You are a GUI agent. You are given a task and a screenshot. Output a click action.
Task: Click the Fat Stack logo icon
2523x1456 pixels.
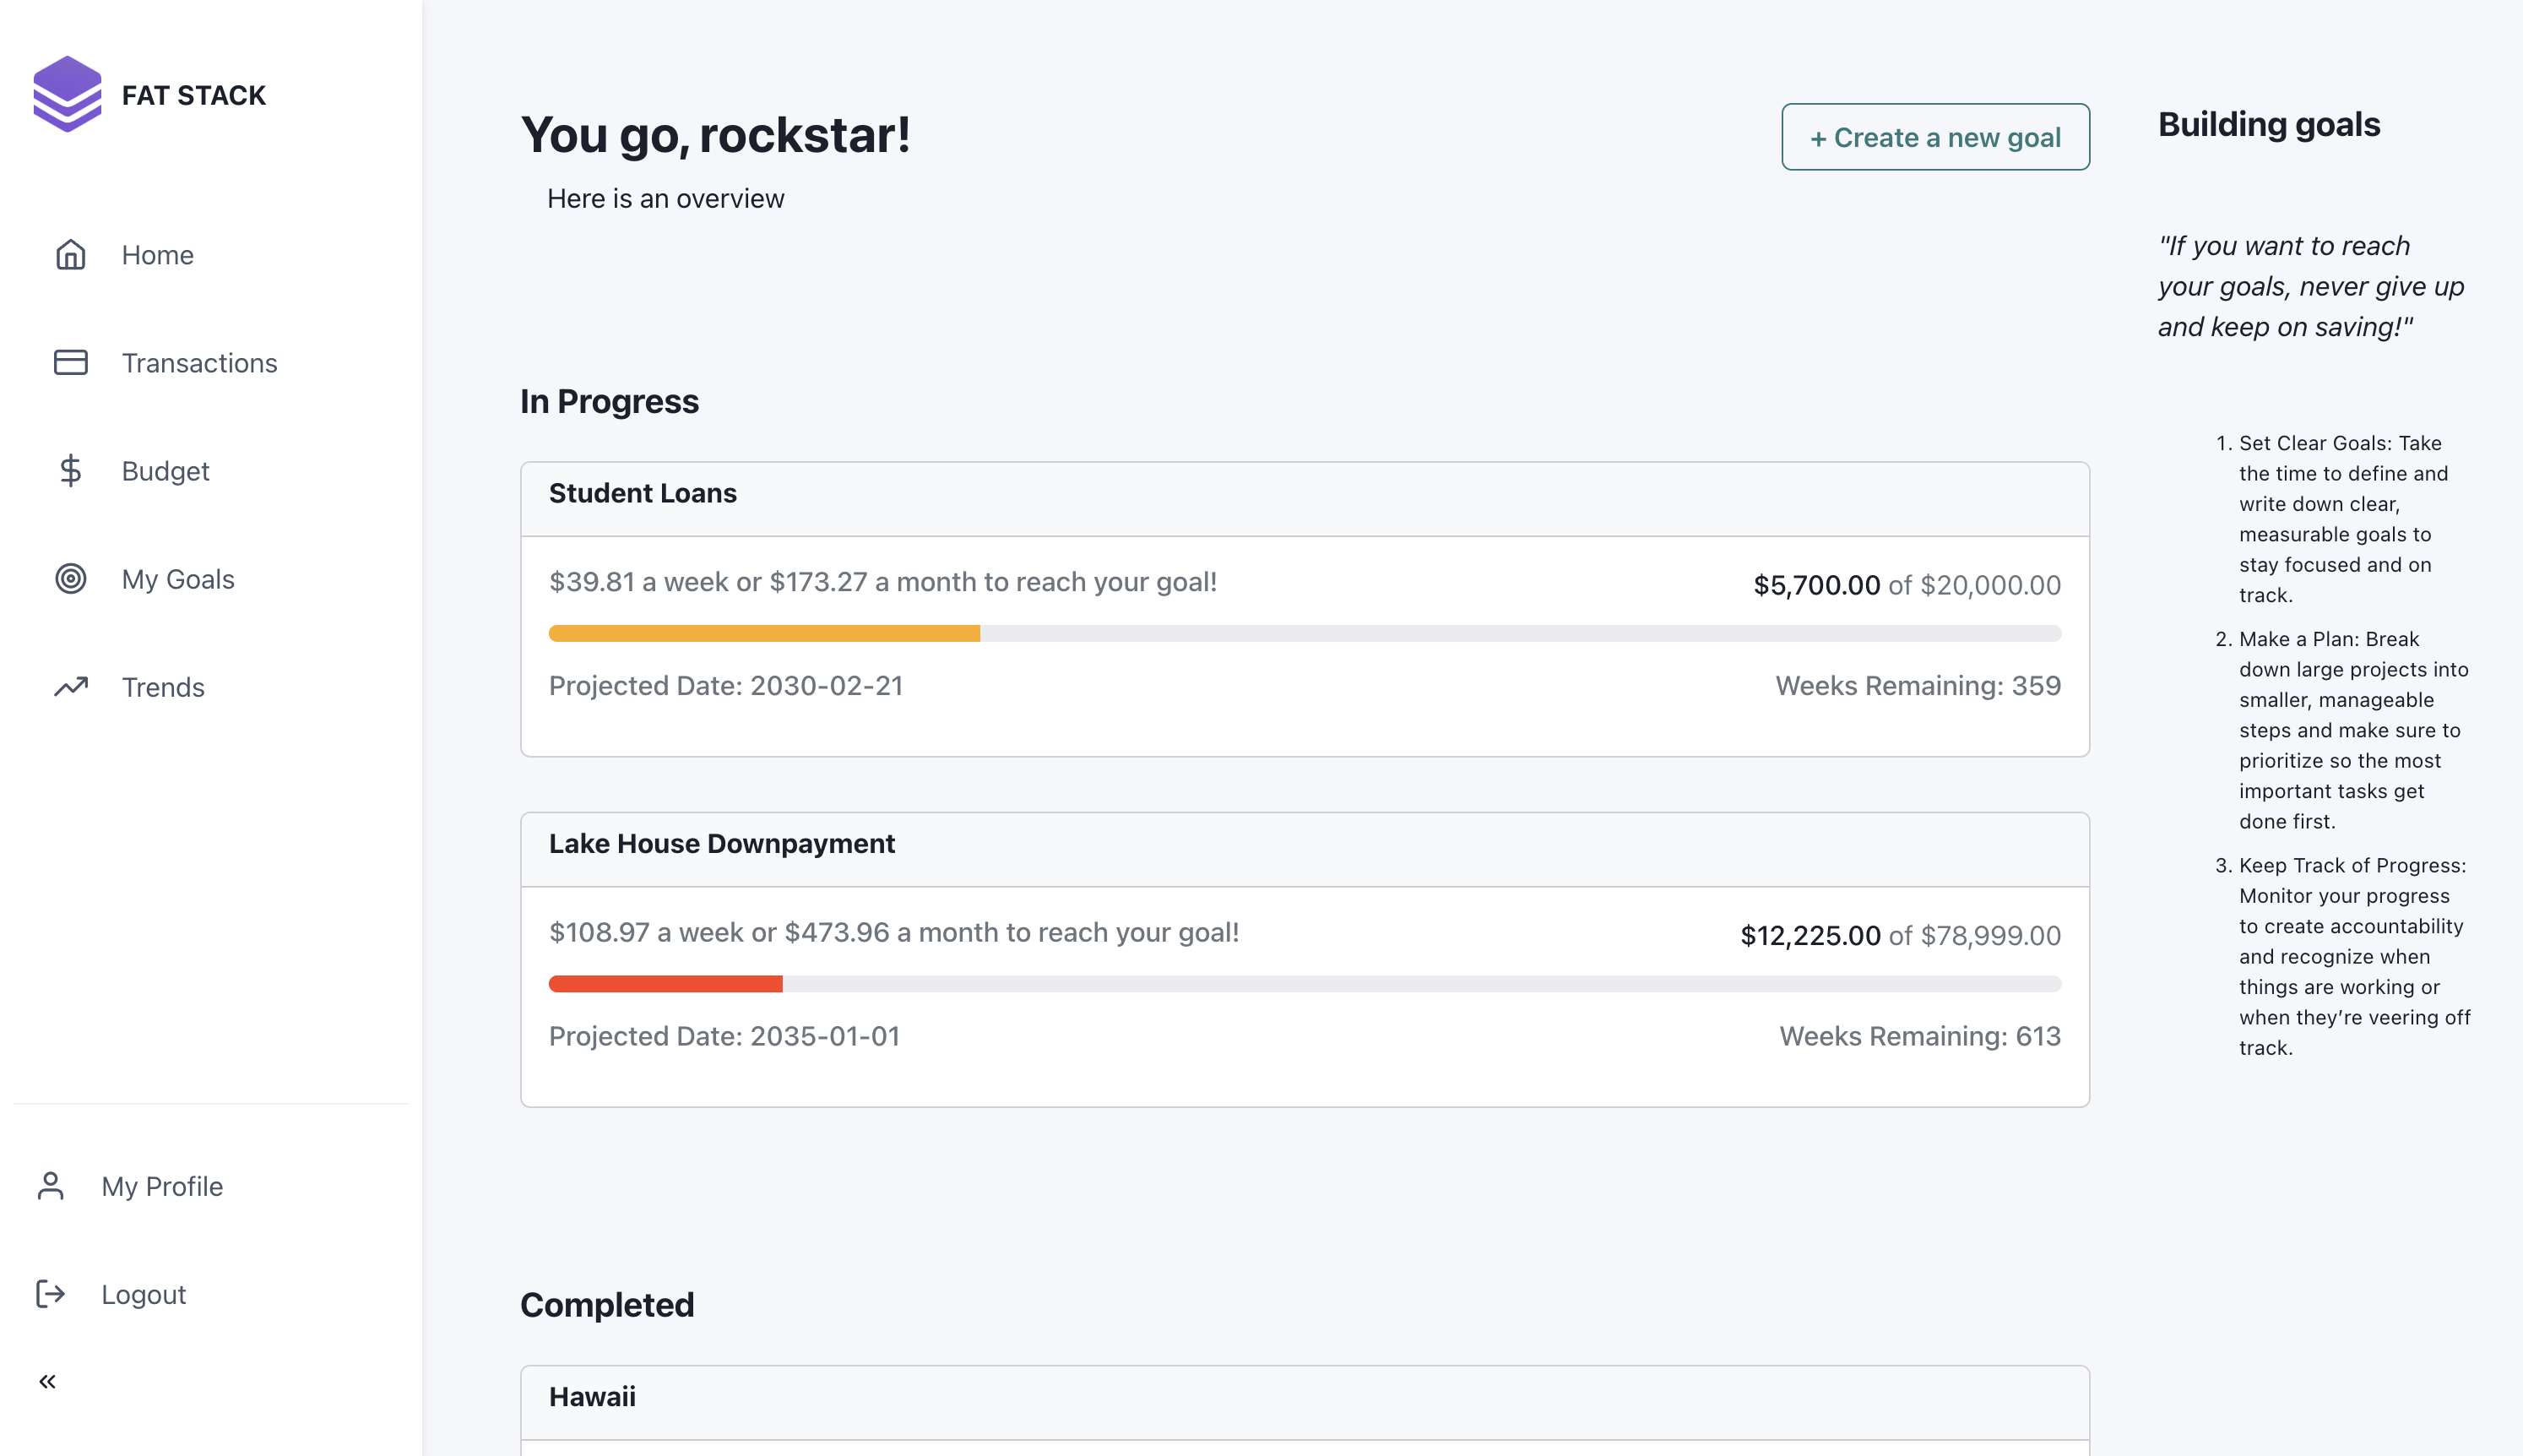(67, 94)
